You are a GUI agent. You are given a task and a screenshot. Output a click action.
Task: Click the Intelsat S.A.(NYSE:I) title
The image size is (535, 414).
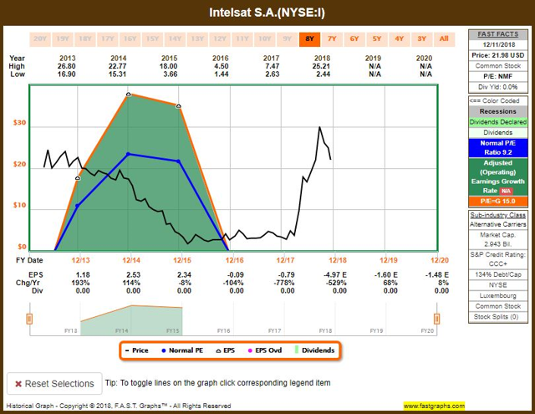[x=267, y=13]
